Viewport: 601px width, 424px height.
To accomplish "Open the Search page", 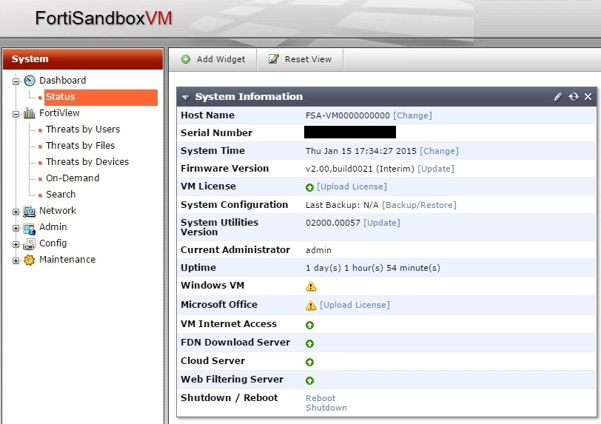I will pyautogui.click(x=61, y=195).
